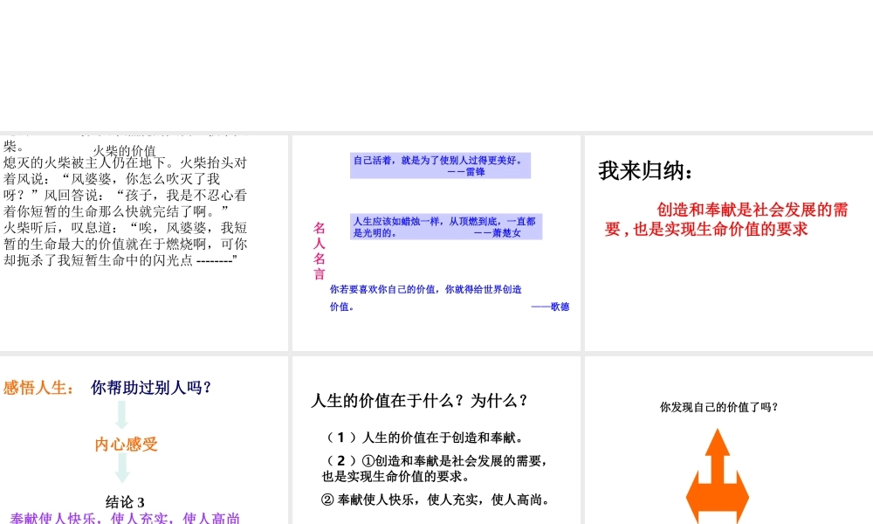The image size is (873, 524).
Task: Click the Goethe quote '你若要喜欢你自己的价值'
Action: point(425,298)
